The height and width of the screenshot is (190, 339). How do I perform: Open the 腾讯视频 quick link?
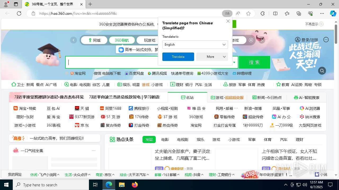pos(157,73)
